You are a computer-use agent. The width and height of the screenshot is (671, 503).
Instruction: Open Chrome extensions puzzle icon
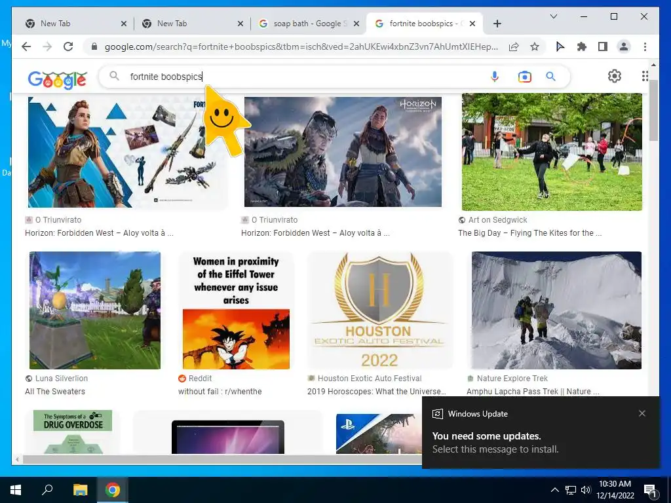582,47
